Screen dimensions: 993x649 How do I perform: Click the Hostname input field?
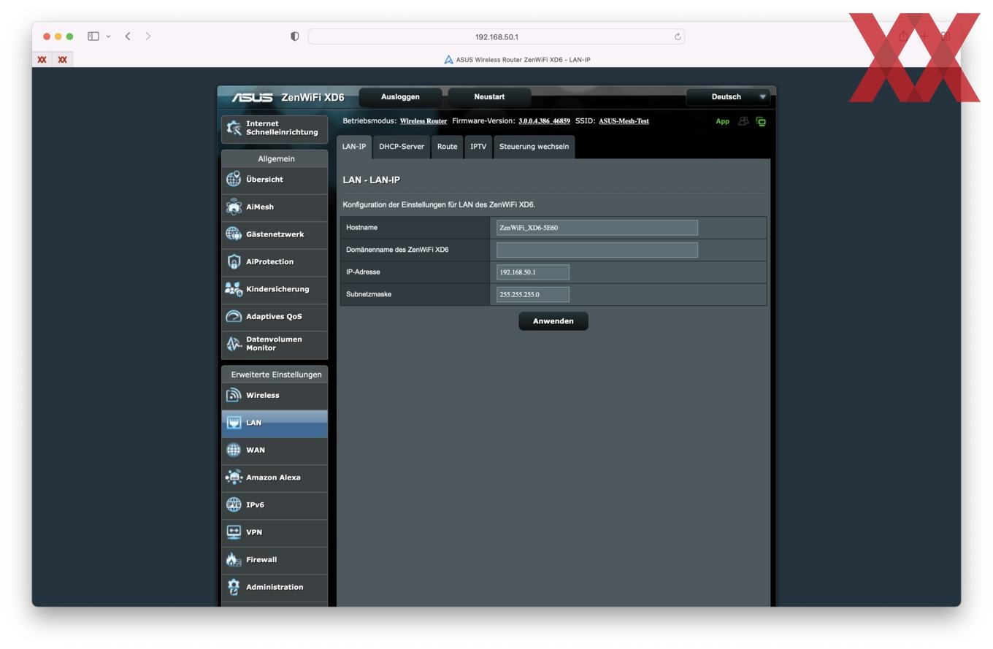tap(597, 228)
